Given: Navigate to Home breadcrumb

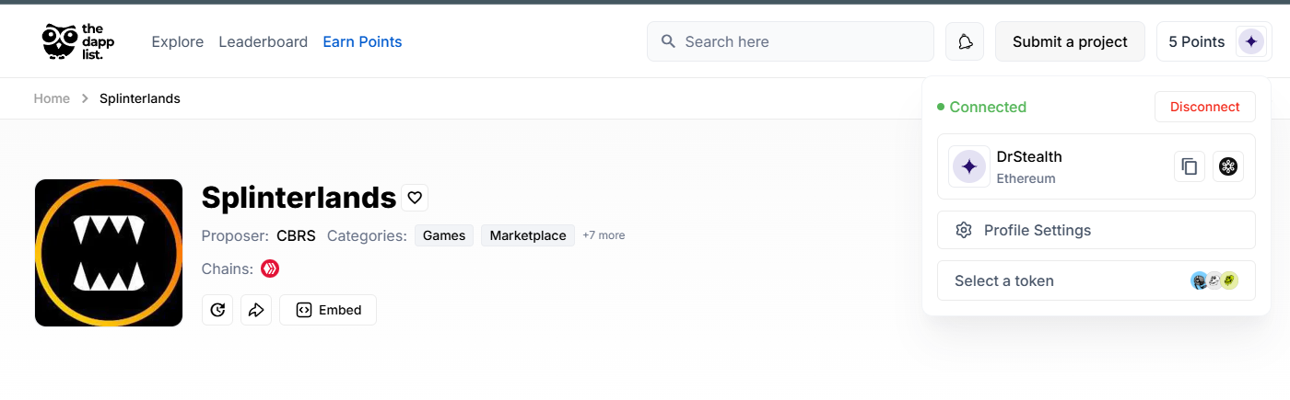Looking at the screenshot, I should 52,98.
